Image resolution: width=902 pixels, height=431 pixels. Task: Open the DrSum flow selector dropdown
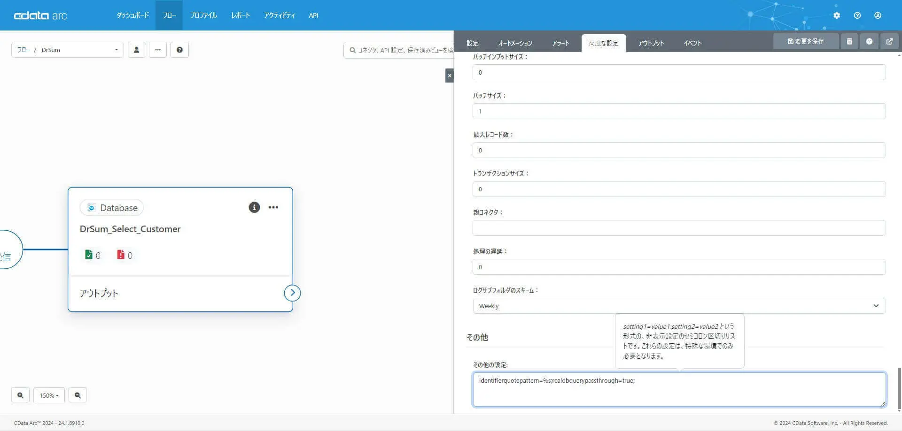[x=68, y=50]
